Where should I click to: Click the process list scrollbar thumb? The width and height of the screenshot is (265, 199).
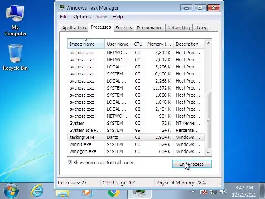pos(208,120)
